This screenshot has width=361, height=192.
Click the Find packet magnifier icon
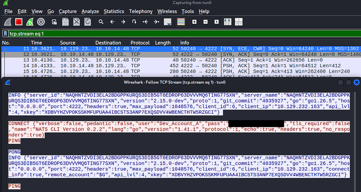click(101, 22)
